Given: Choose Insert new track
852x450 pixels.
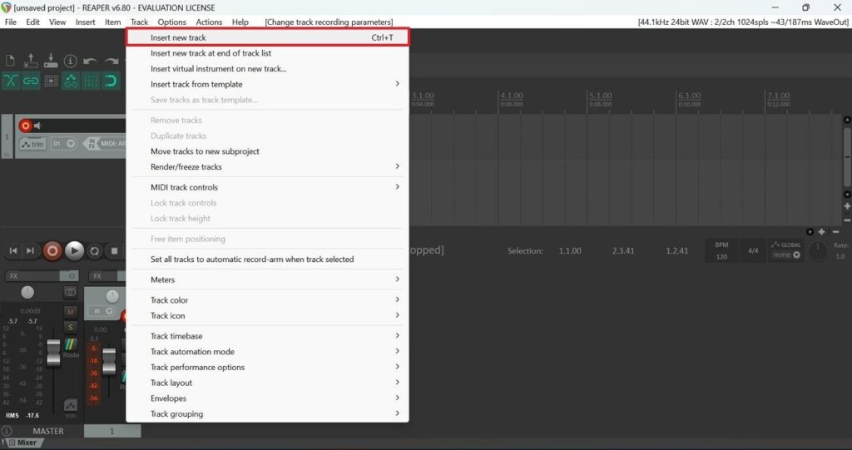Looking at the screenshot, I should [x=267, y=37].
